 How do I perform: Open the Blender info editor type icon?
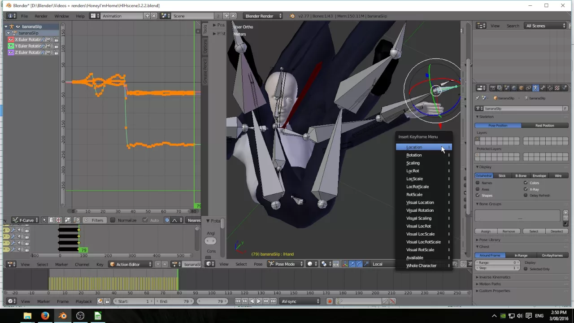click(x=11, y=16)
